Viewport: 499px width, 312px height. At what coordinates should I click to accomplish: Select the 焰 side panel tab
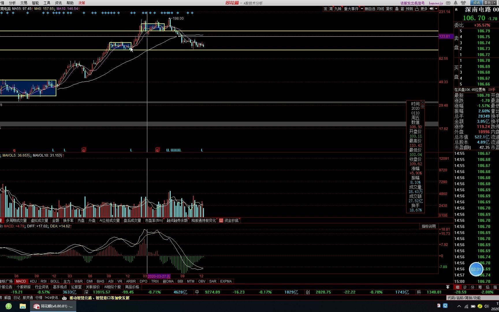click(487, 287)
